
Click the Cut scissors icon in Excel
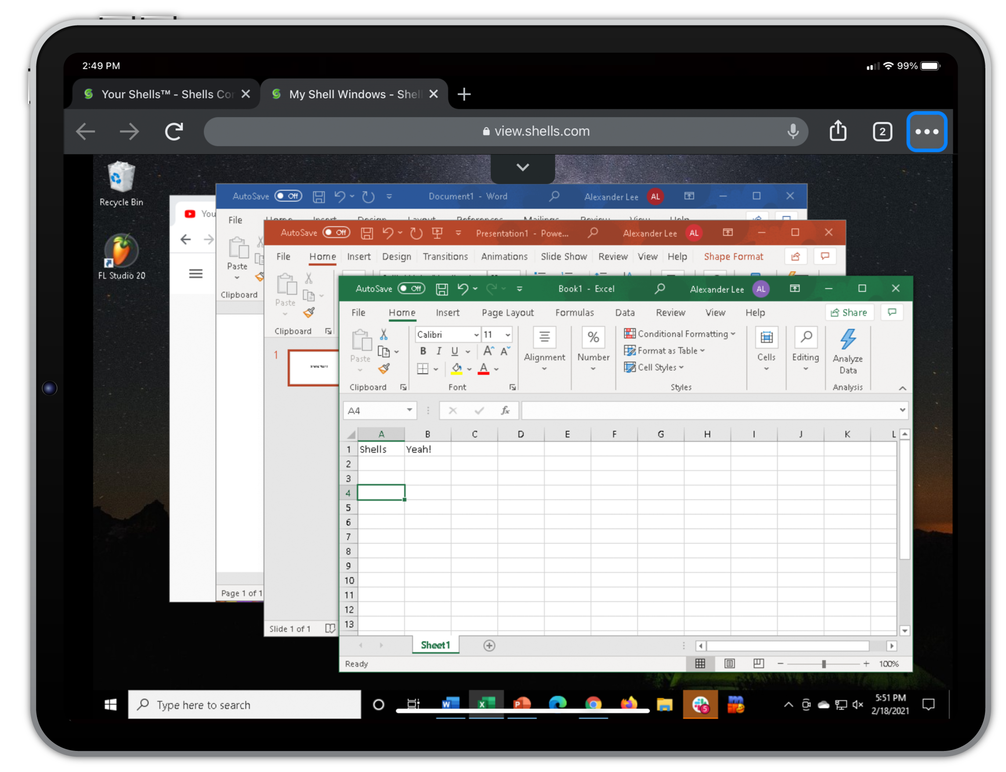click(x=383, y=335)
